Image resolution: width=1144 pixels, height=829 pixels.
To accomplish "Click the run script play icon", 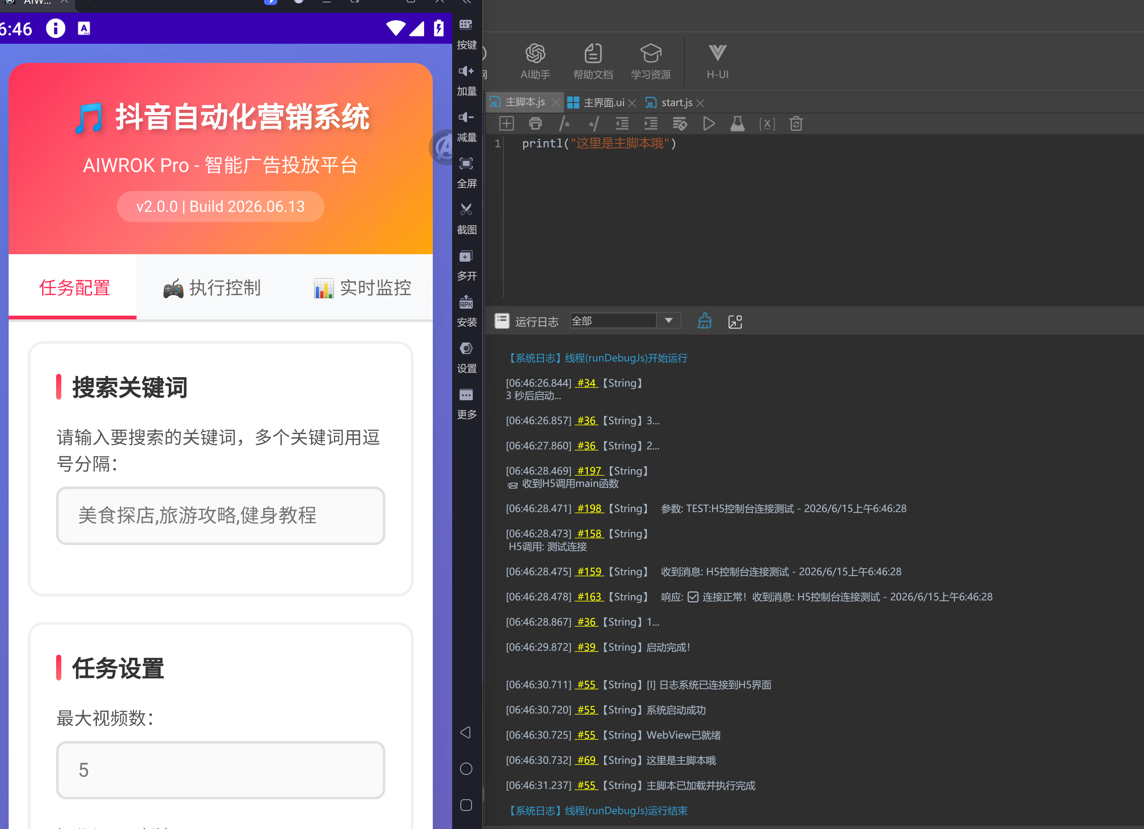I will 709,124.
